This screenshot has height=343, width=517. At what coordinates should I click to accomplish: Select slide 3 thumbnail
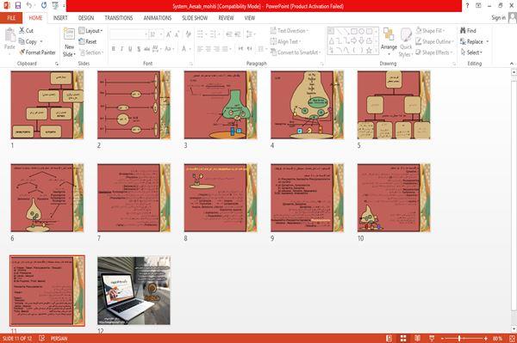click(x=221, y=105)
